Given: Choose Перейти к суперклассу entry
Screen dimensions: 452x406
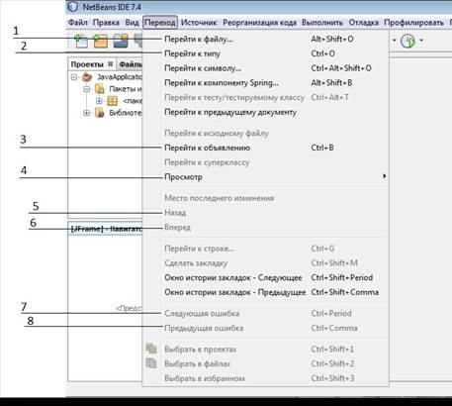Looking at the screenshot, I should pos(266,162).
